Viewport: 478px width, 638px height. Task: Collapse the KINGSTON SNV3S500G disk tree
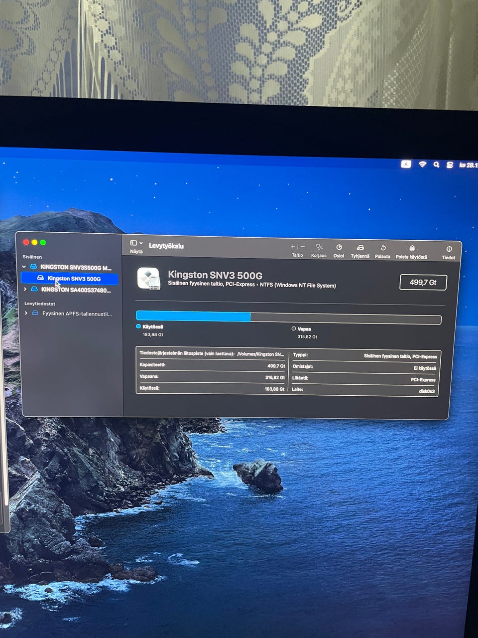pos(24,267)
